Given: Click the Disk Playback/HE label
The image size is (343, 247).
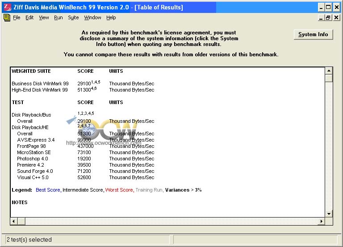Looking at the screenshot, I should [30, 127].
